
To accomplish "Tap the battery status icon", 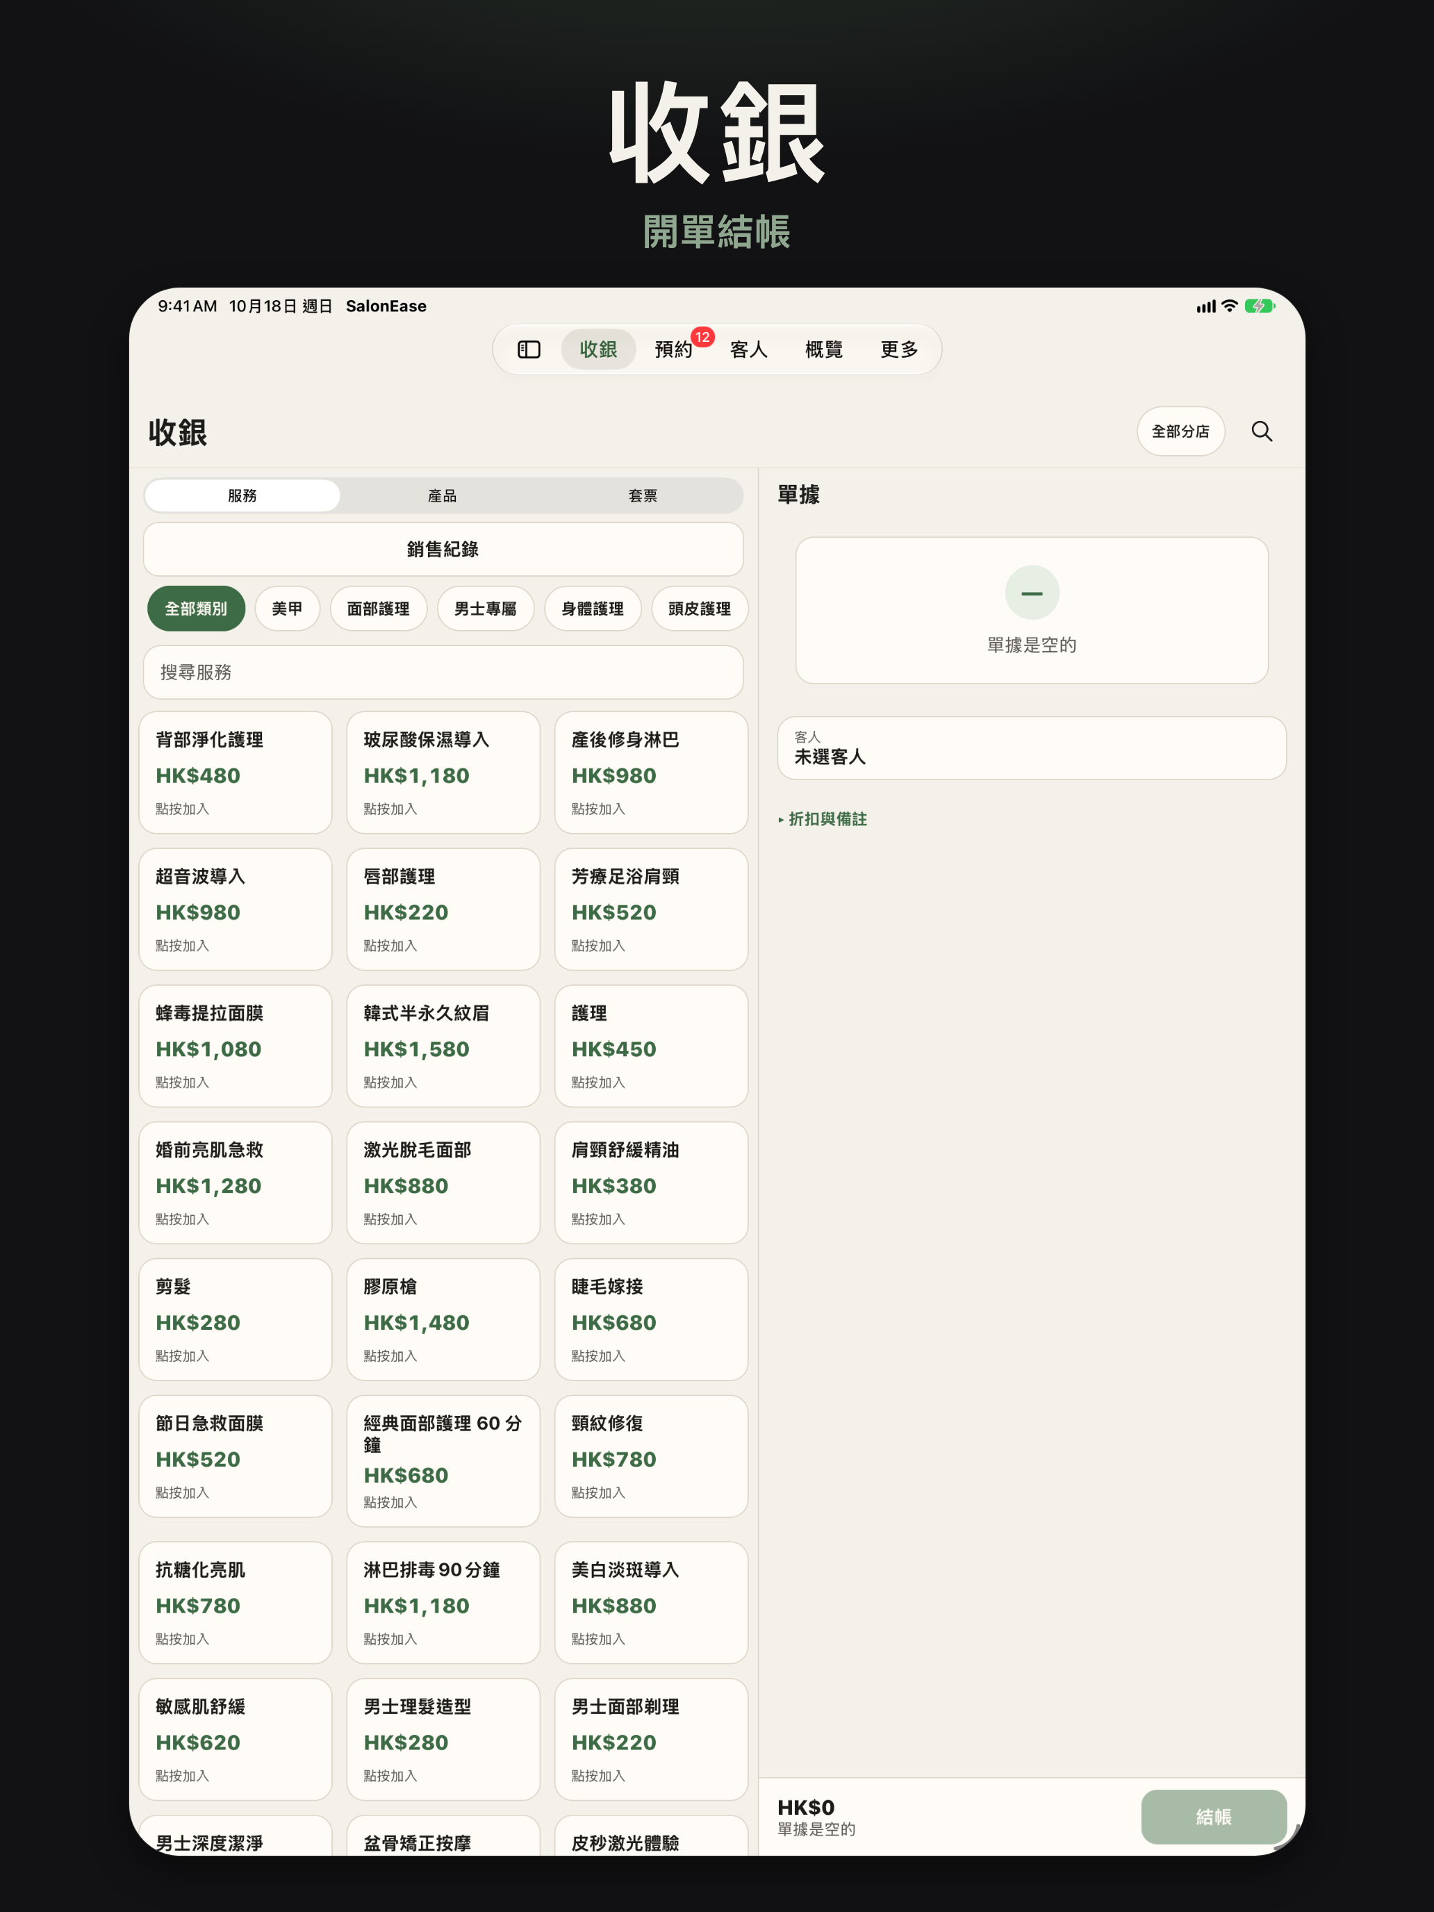I will pos(1260,306).
